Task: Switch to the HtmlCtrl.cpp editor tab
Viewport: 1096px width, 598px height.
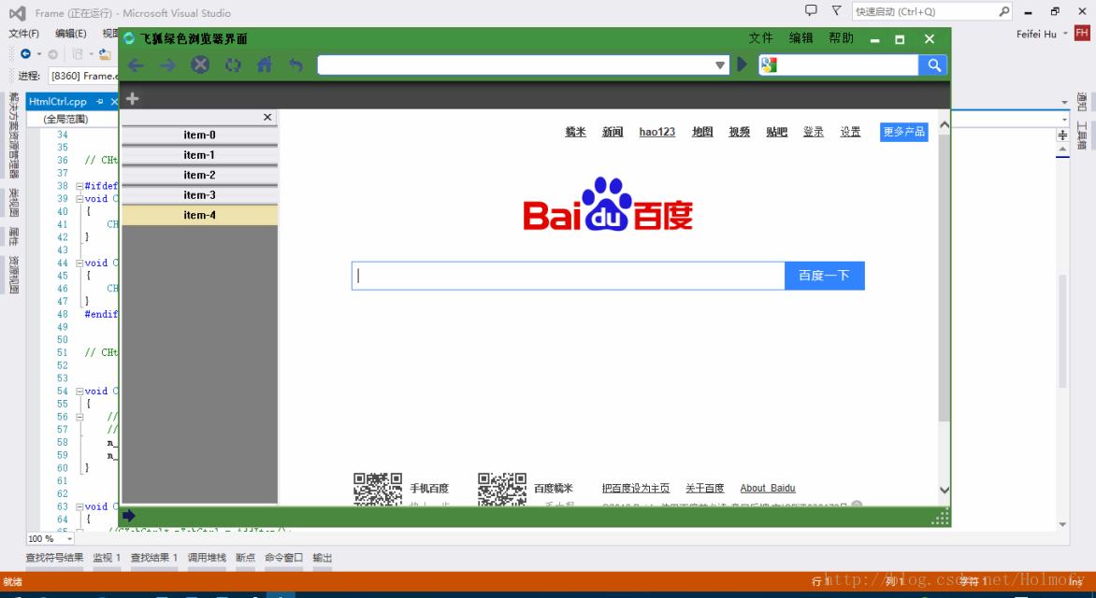Action: click(x=58, y=101)
